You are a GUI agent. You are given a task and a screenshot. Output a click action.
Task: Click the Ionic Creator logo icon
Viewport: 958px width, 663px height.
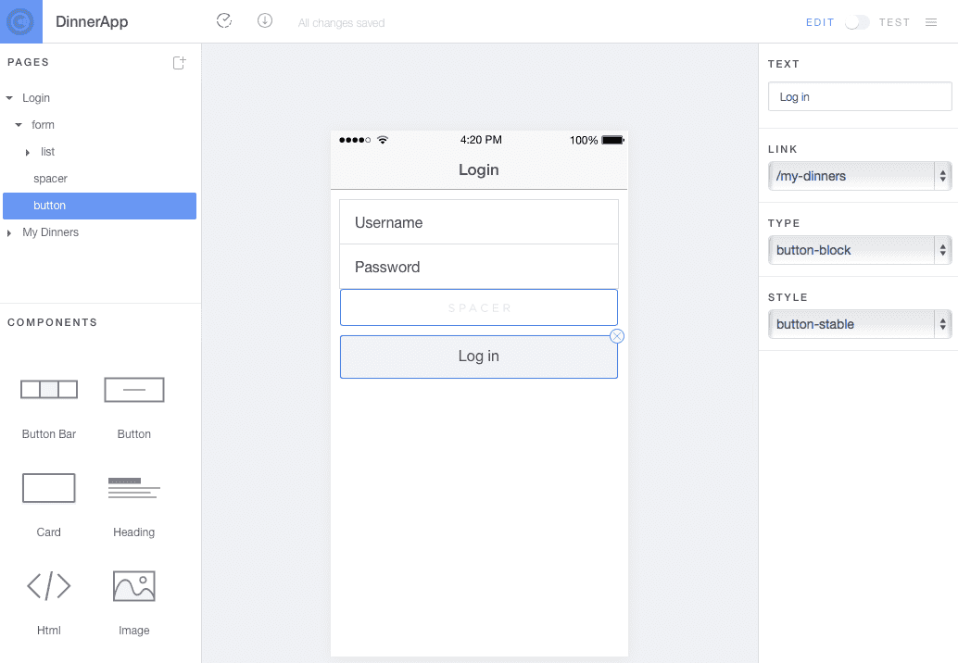pyautogui.click(x=20, y=21)
